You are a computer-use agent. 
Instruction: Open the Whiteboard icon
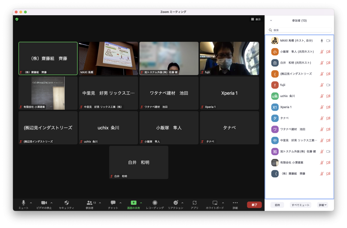215,203
